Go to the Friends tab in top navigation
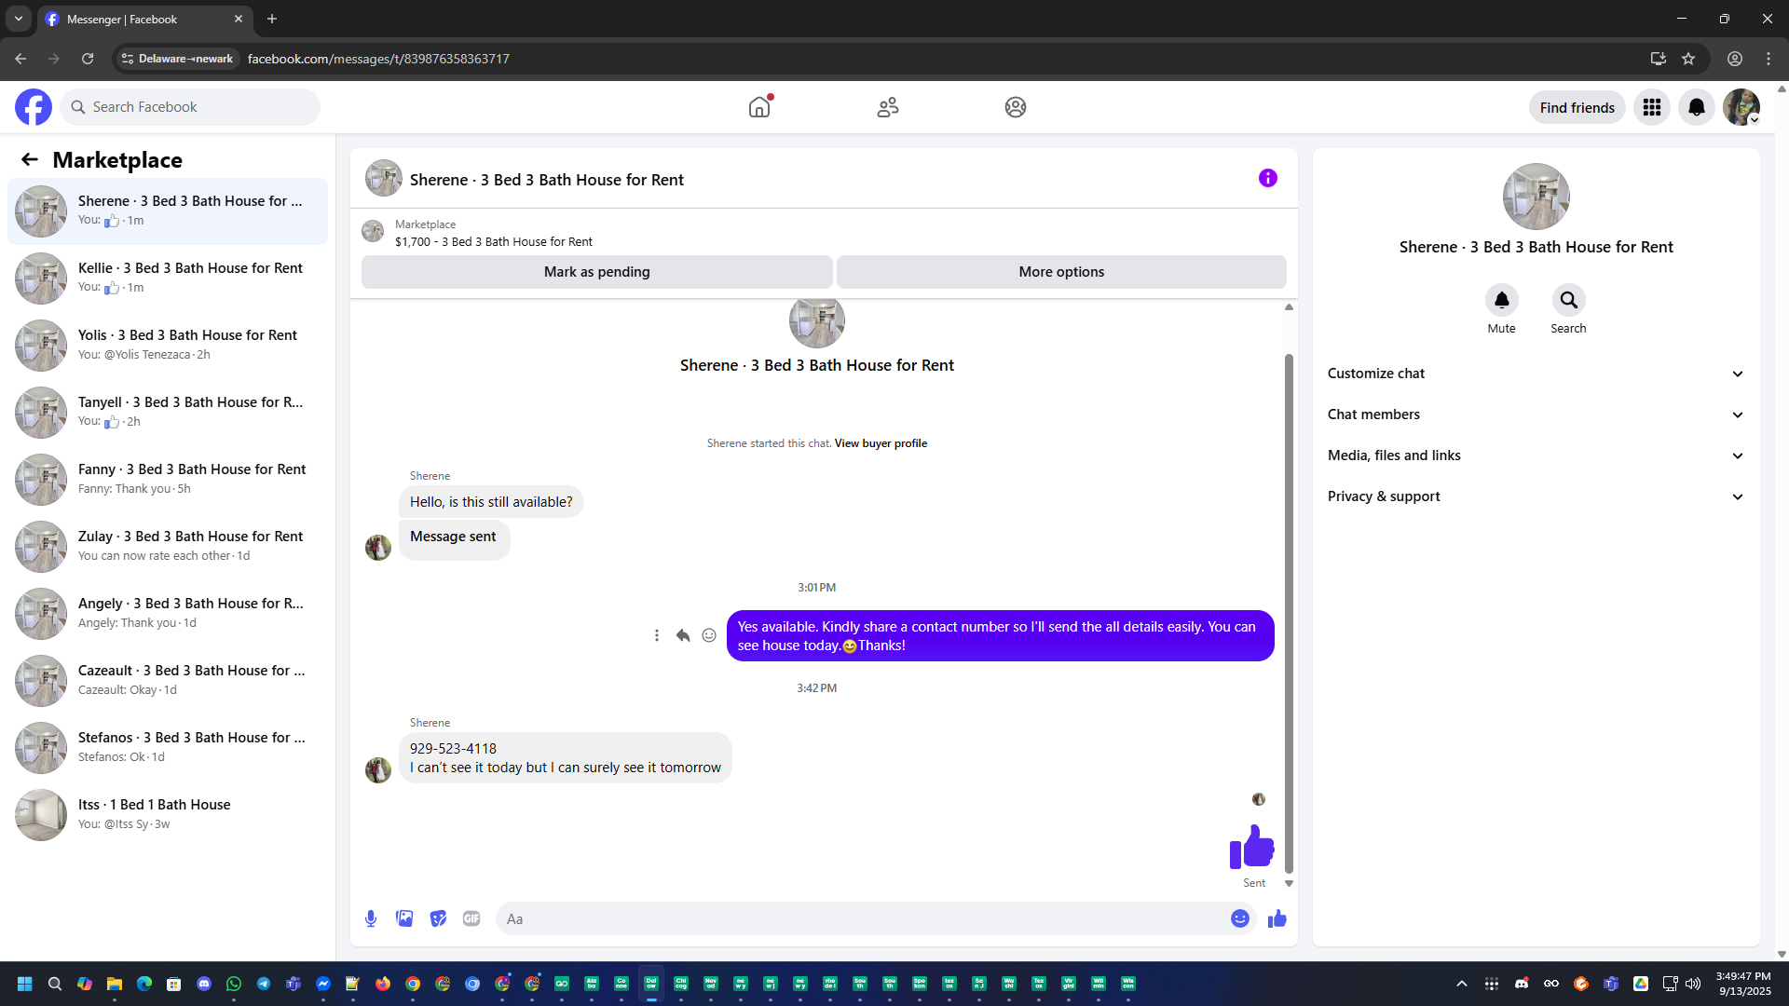1789x1006 pixels. [x=887, y=107]
